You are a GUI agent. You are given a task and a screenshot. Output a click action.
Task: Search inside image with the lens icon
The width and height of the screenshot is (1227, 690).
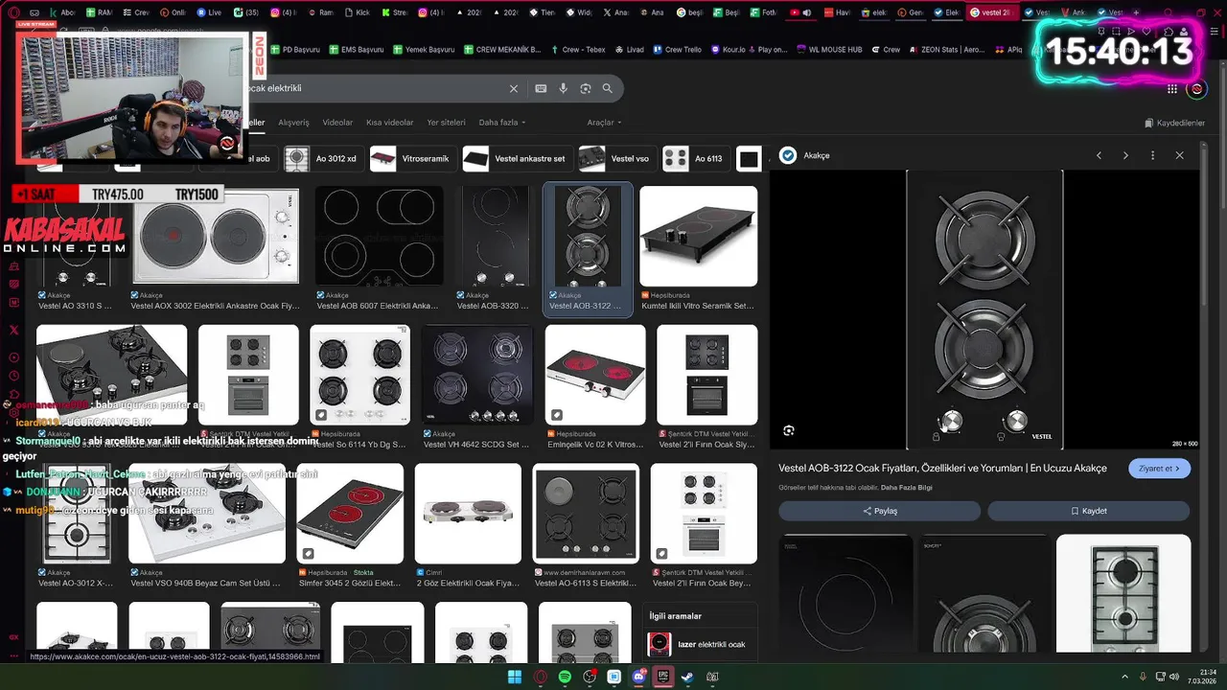coord(789,430)
